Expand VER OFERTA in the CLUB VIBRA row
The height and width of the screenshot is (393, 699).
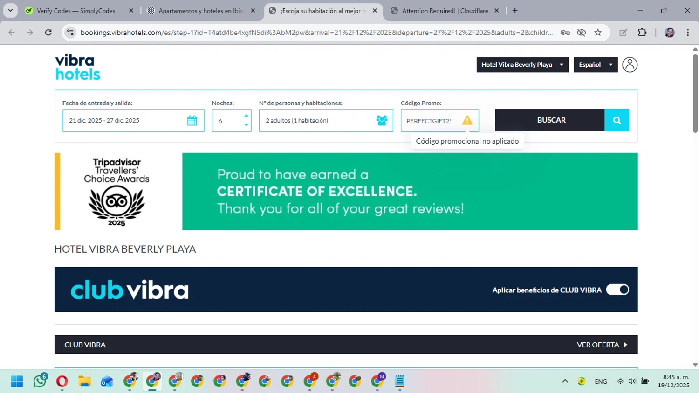click(602, 345)
